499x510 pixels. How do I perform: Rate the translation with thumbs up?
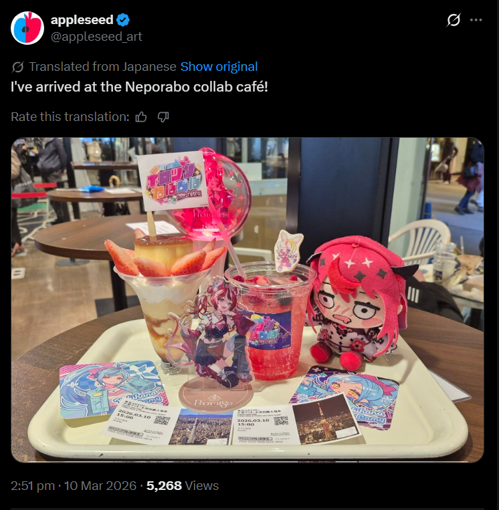point(141,117)
